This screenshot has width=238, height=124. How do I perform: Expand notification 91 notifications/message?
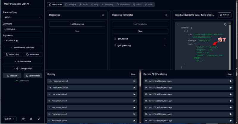pyautogui.click(x=187, y=81)
